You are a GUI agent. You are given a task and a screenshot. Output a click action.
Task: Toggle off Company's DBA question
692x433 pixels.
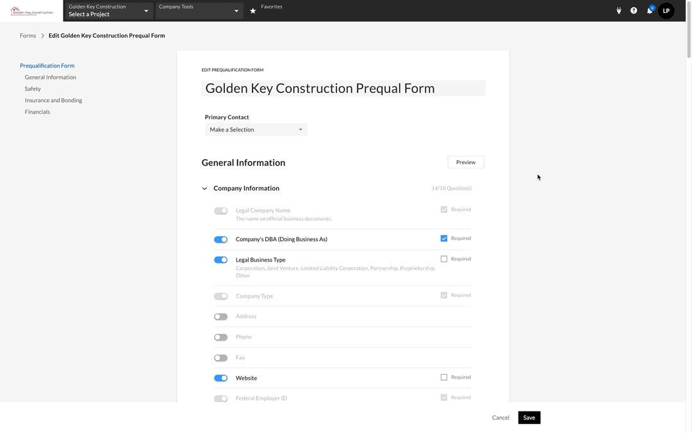coord(221,240)
